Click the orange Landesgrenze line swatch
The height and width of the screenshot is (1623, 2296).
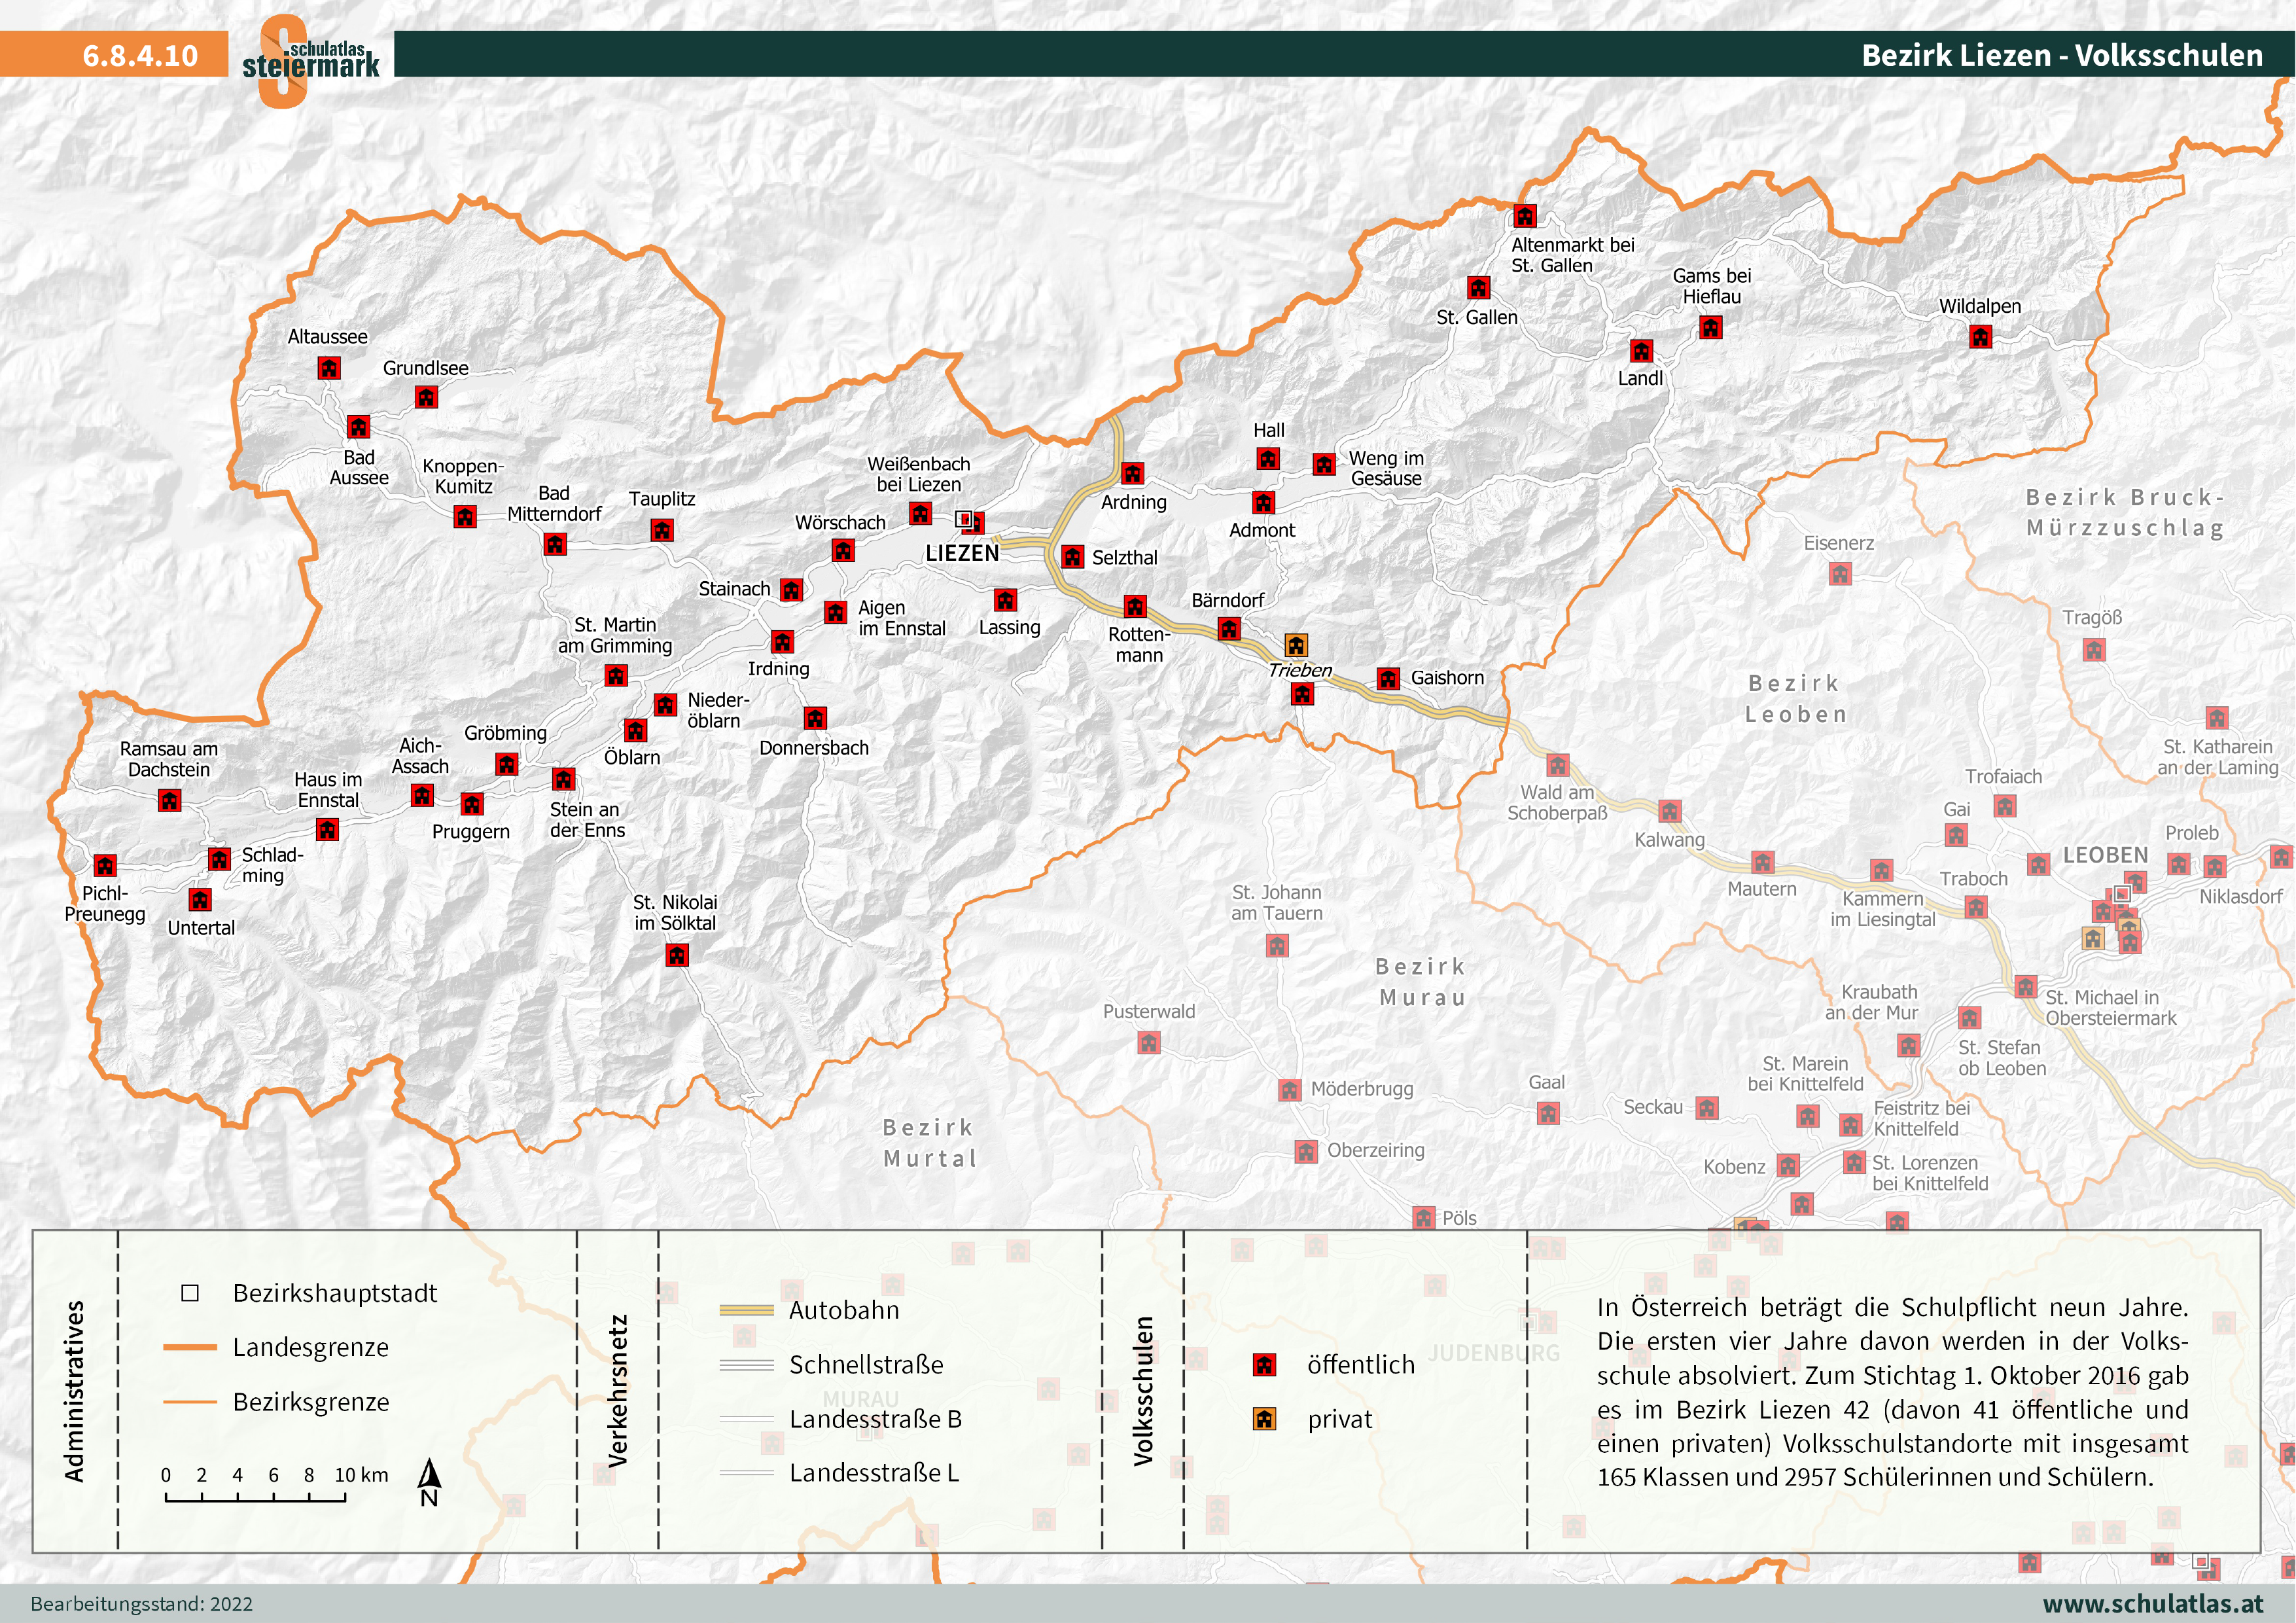(190, 1347)
